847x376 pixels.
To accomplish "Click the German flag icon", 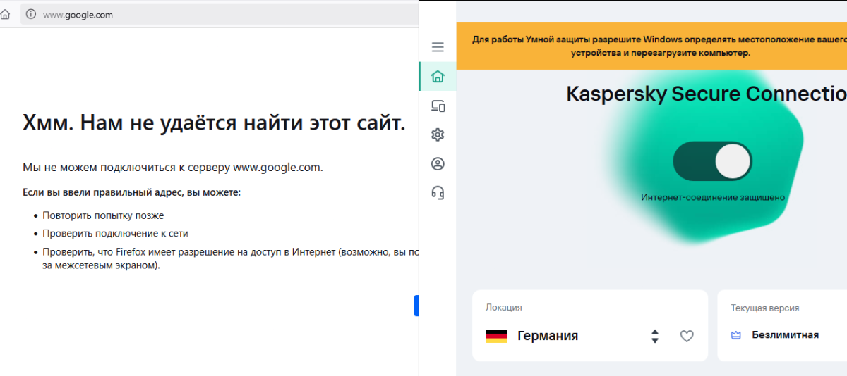I will pyautogui.click(x=496, y=336).
